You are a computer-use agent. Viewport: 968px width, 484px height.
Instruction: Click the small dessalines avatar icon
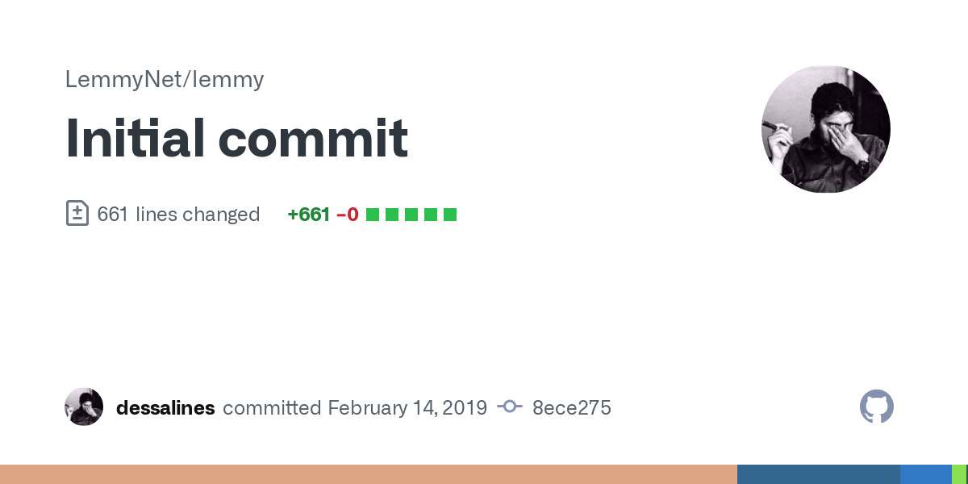pyautogui.click(x=84, y=407)
